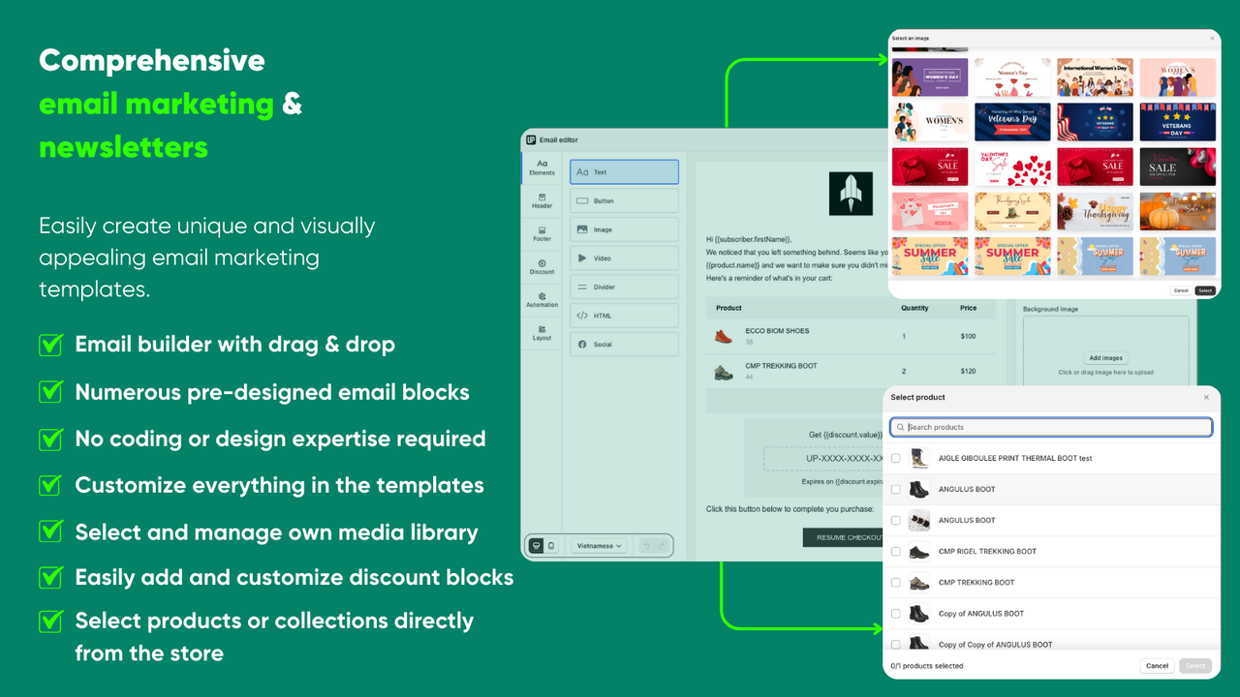
Task: Select the Image element block
Action: pyautogui.click(x=624, y=229)
